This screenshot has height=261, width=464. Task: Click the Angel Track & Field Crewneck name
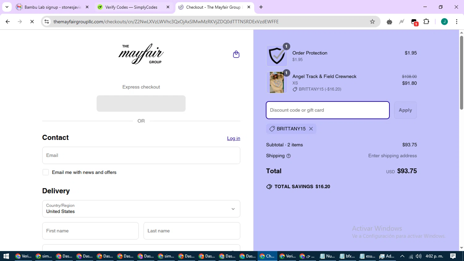click(x=324, y=76)
